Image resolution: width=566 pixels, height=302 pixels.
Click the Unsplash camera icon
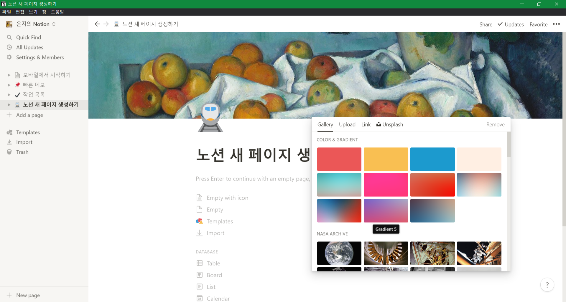379,124
